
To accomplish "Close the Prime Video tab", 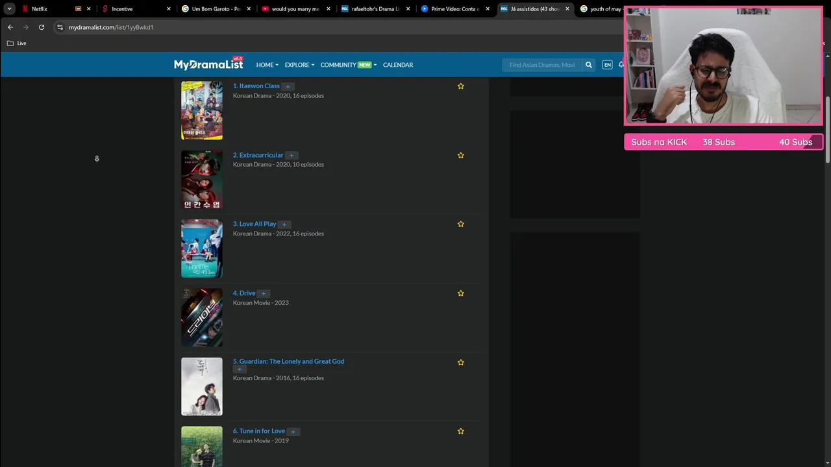I will point(488,9).
